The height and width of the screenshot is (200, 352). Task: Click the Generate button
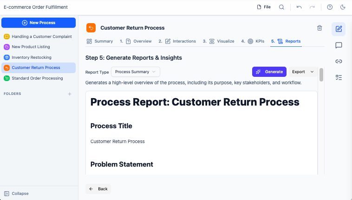269,72
